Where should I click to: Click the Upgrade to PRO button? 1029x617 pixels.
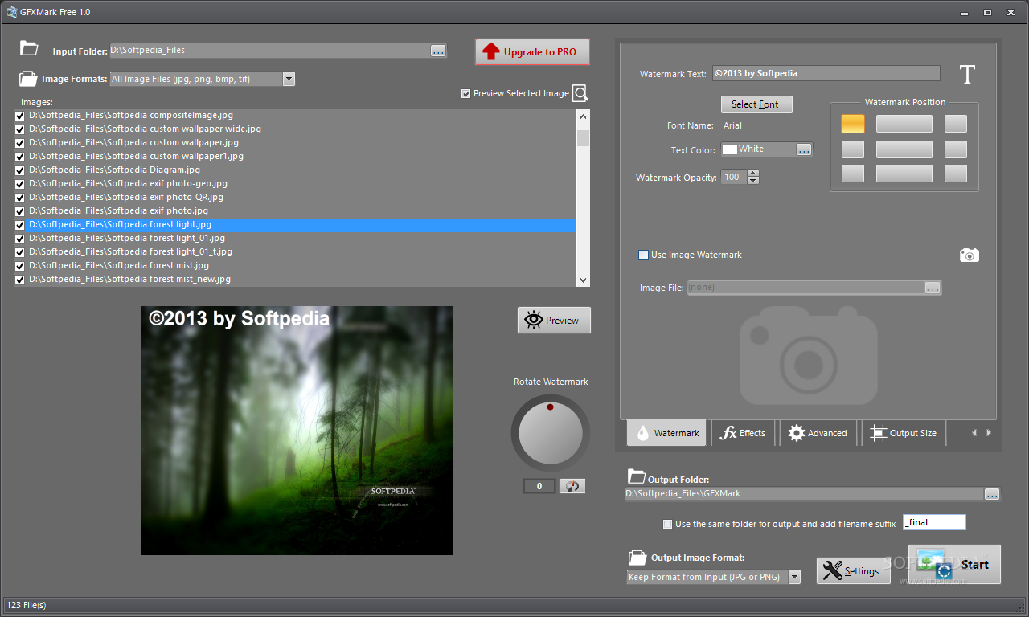pos(532,51)
